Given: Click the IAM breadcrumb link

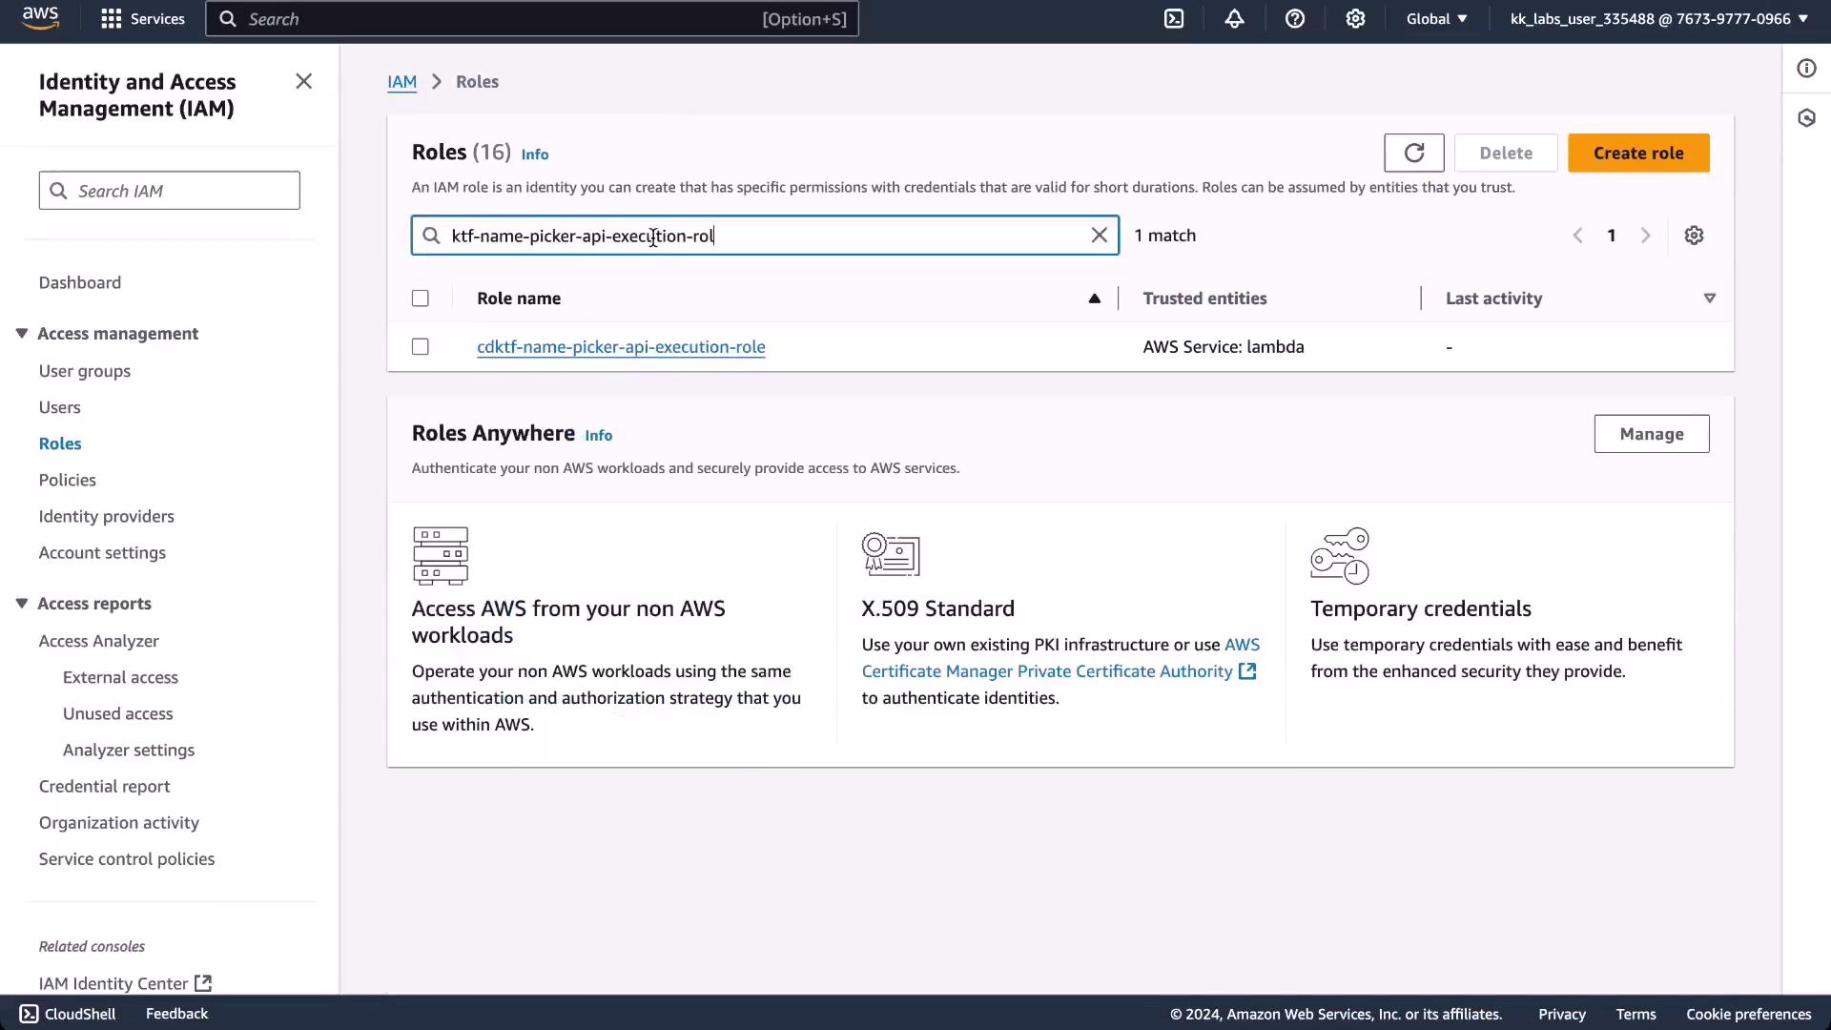Looking at the screenshot, I should click(402, 82).
